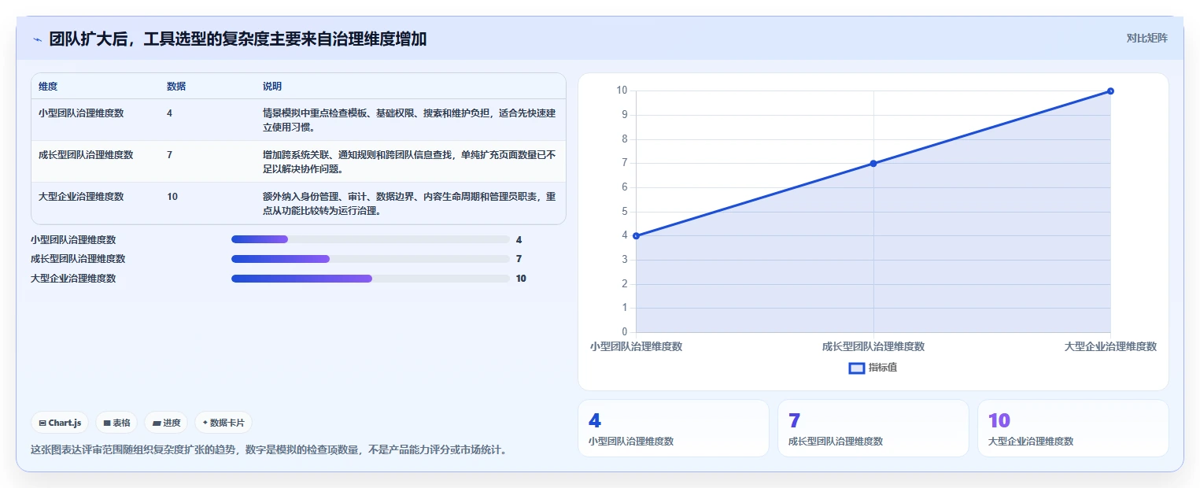Click the value 4 after the first progress bar
This screenshot has height=488, width=1200.
pos(519,239)
